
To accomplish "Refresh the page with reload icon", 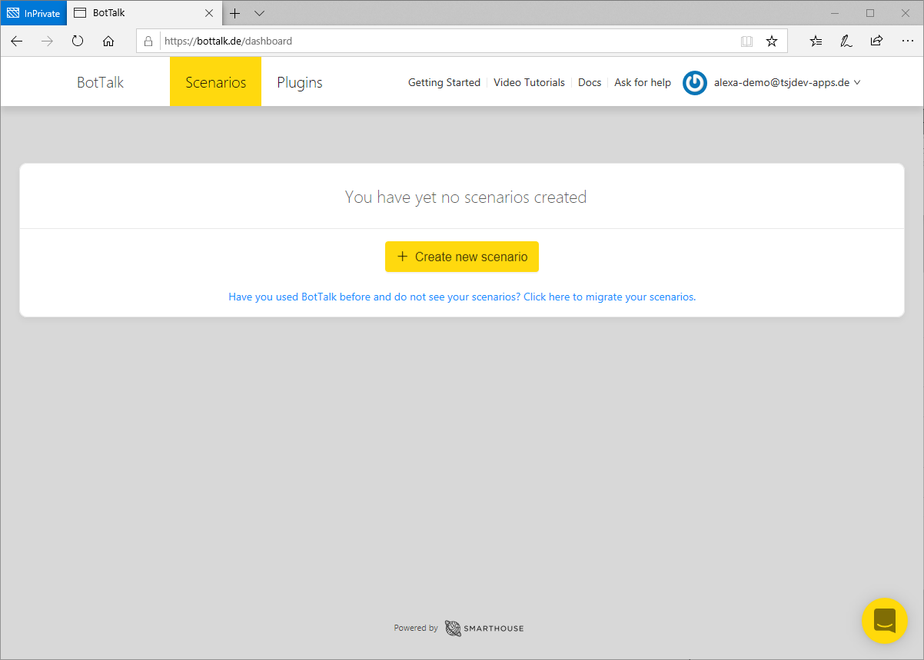I will 78,41.
